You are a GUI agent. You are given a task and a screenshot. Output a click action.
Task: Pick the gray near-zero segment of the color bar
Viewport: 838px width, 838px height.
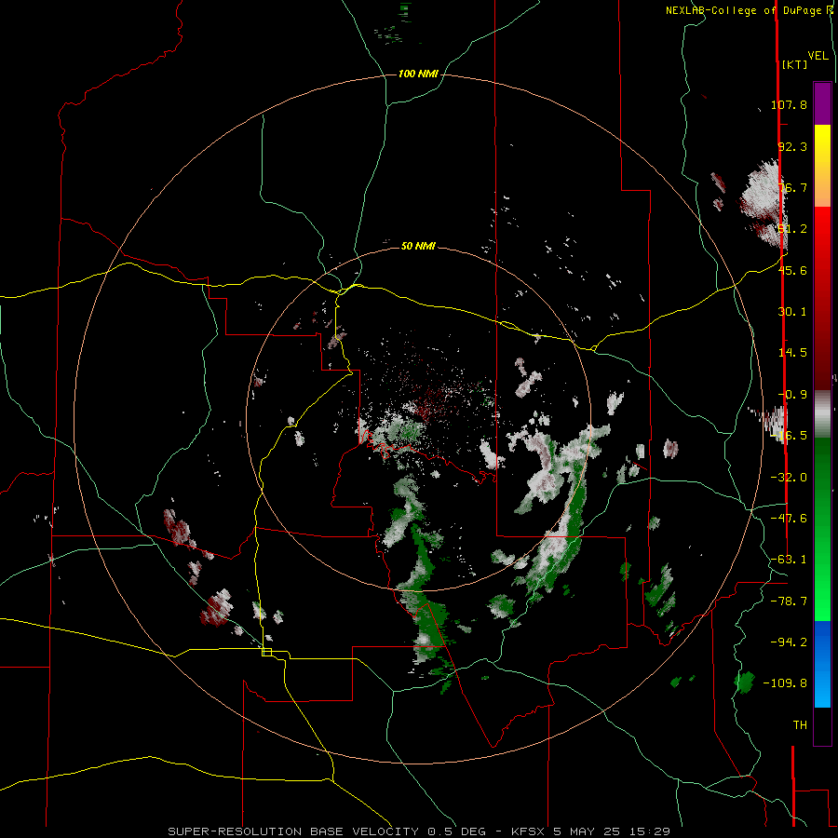click(822, 414)
